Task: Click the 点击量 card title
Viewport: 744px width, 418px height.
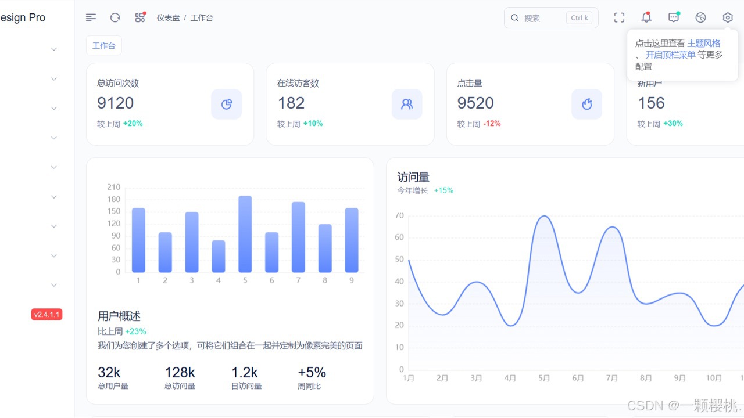Action: 470,83
